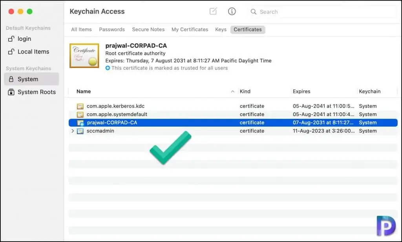402x242 pixels.
Task: Select the sccmadmin certificate name
Action: point(100,131)
